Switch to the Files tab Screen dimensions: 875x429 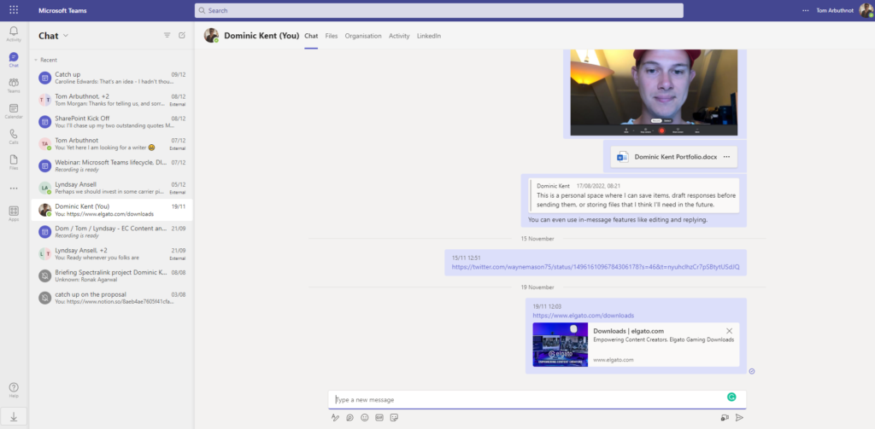[x=332, y=36]
